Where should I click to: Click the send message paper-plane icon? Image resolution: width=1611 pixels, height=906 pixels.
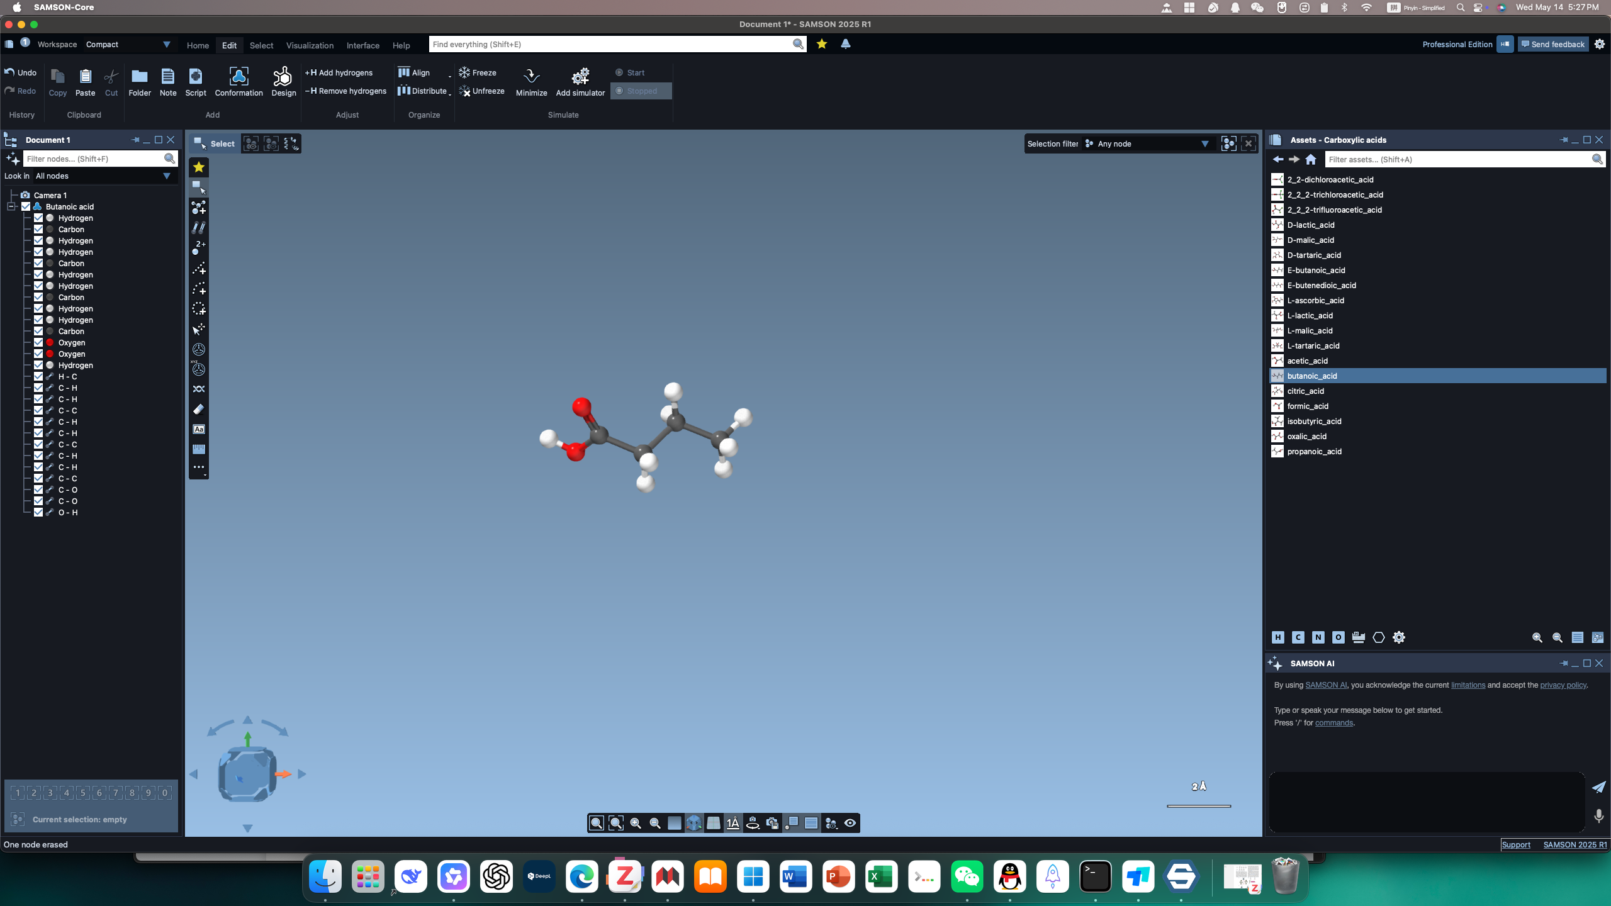point(1598,787)
